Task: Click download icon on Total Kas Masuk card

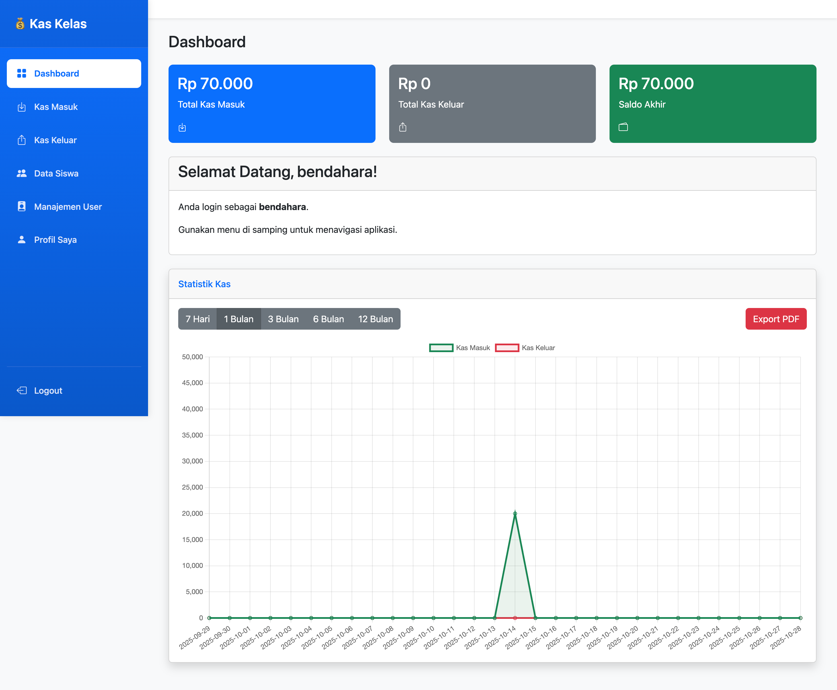Action: click(182, 127)
